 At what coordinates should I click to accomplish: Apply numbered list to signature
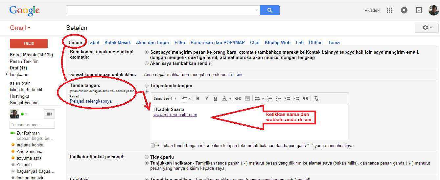270,98
